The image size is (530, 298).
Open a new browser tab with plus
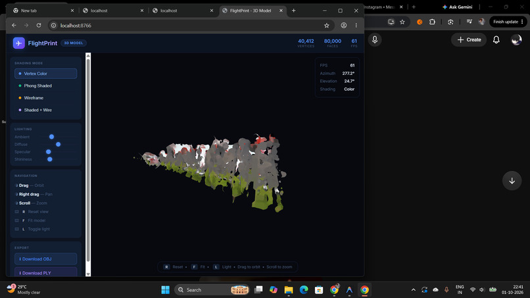point(293,11)
